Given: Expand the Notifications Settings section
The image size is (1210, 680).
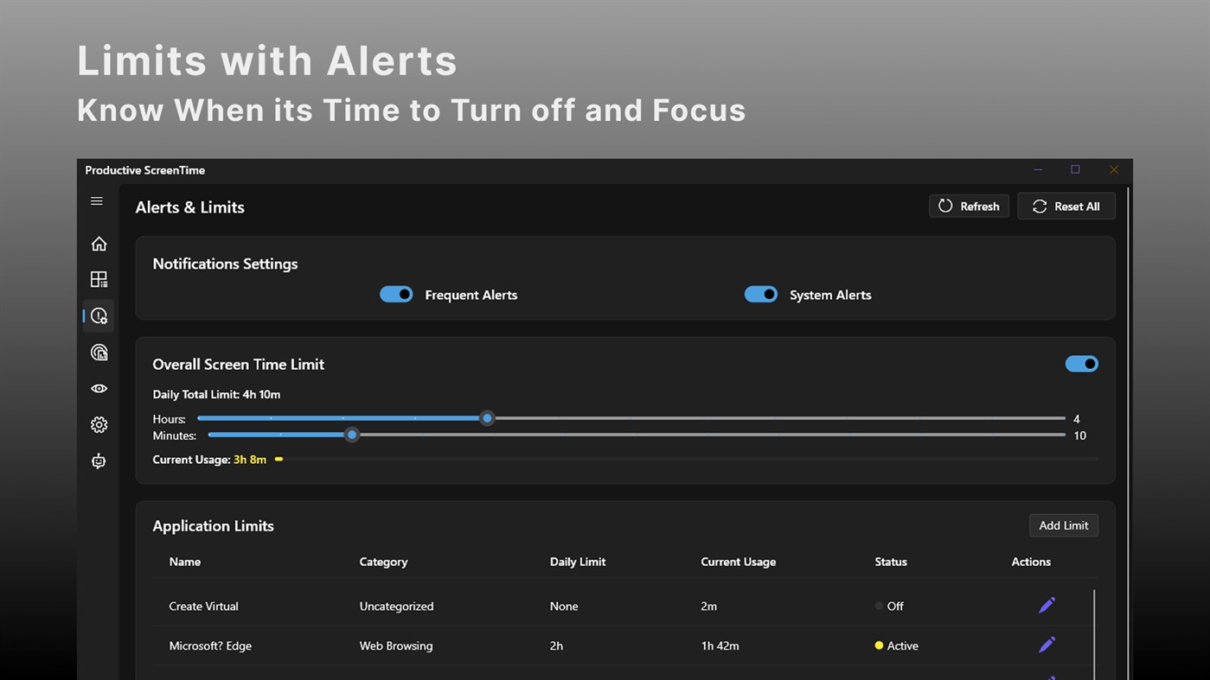Looking at the screenshot, I should click(x=225, y=264).
